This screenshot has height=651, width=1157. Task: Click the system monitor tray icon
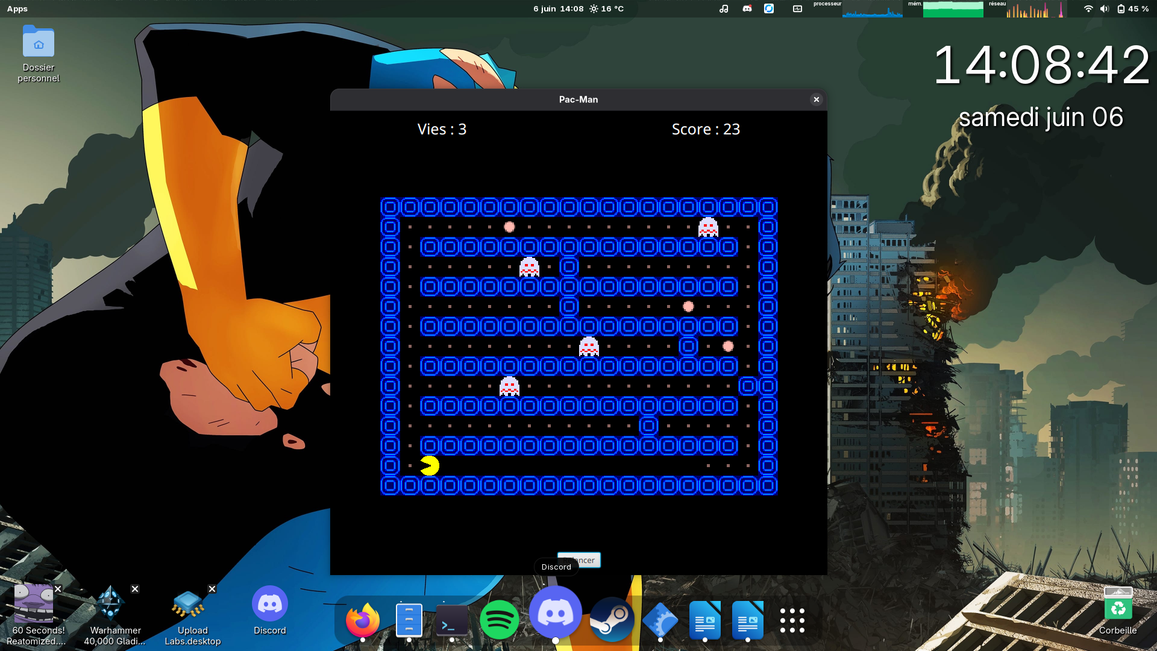coord(797,8)
